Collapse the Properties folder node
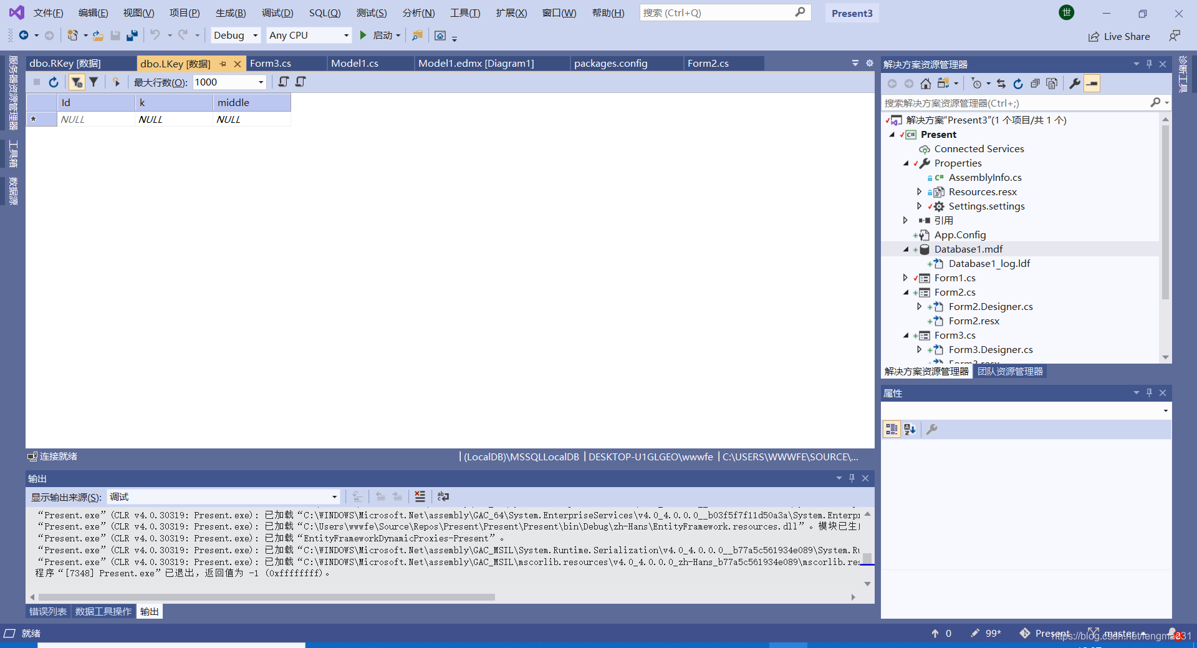Image resolution: width=1197 pixels, height=648 pixels. coord(906,163)
